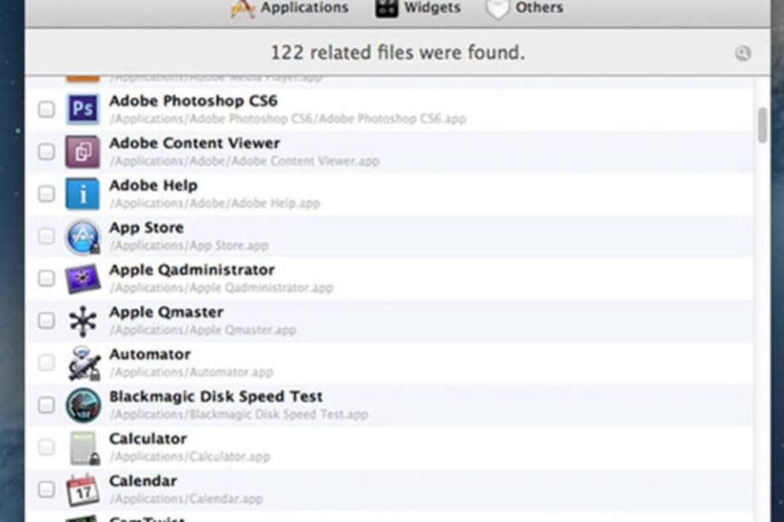The height and width of the screenshot is (522, 784).
Task: Click the Apple Qadministrator.app file path
Action: 222,288
